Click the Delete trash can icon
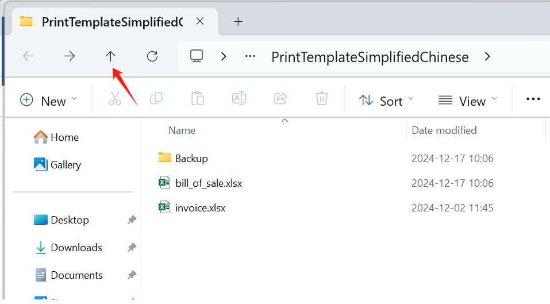The image size is (550, 304). tap(322, 99)
